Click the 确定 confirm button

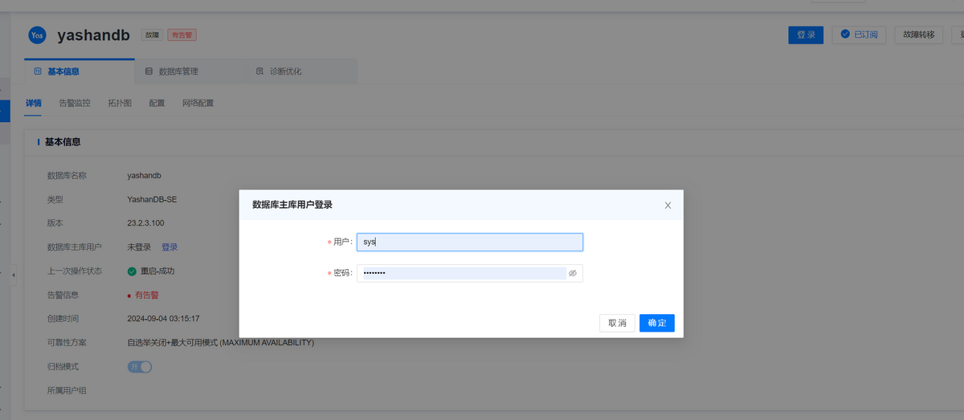657,323
